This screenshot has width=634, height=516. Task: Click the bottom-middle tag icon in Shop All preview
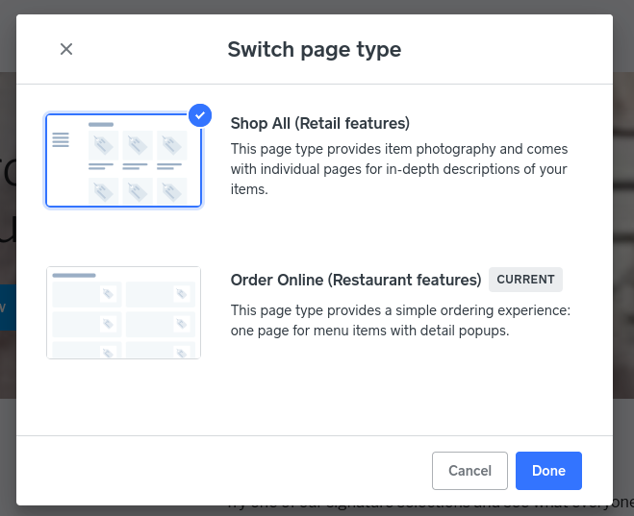(x=136, y=190)
